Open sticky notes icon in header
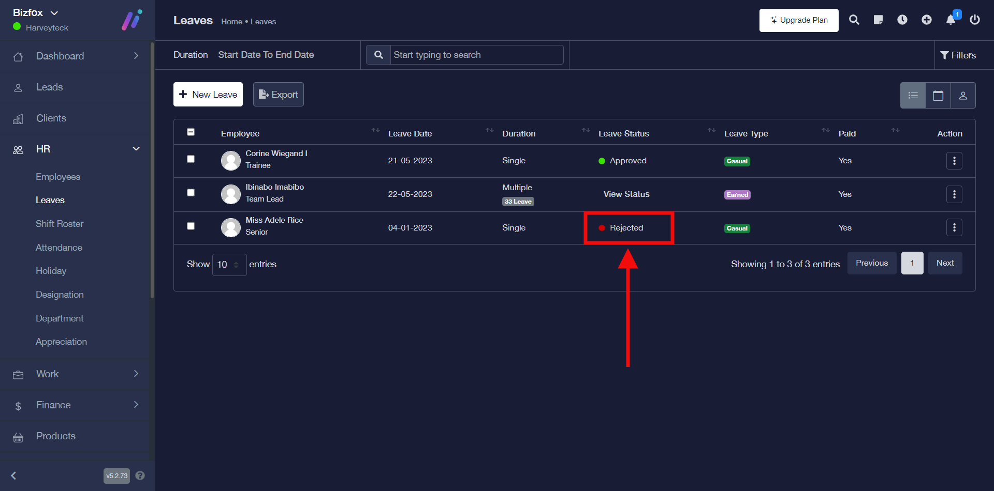Viewport: 994px width, 491px height. coord(878,20)
